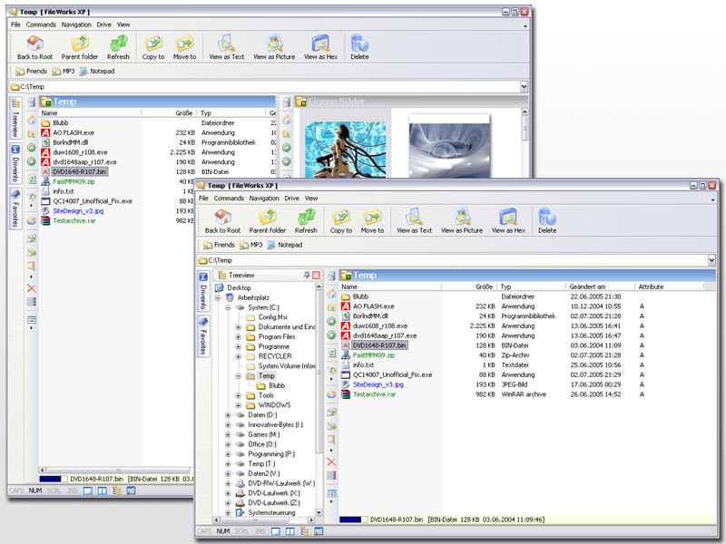Open Driveinfo side tab in back window
This screenshot has width=726, height=544.
point(15,164)
